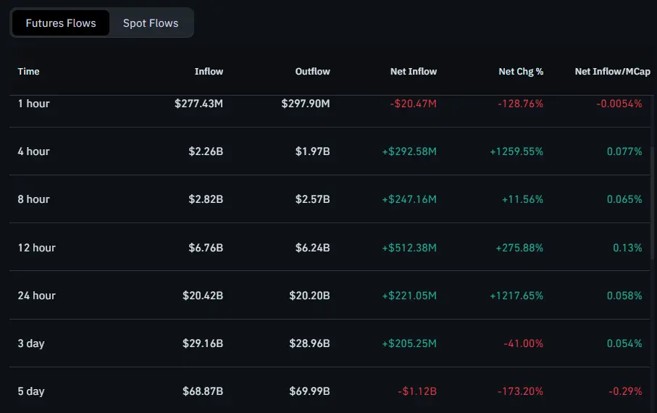Click the +1259.55% net change value
Screen dimensions: 657x413
tap(516, 151)
